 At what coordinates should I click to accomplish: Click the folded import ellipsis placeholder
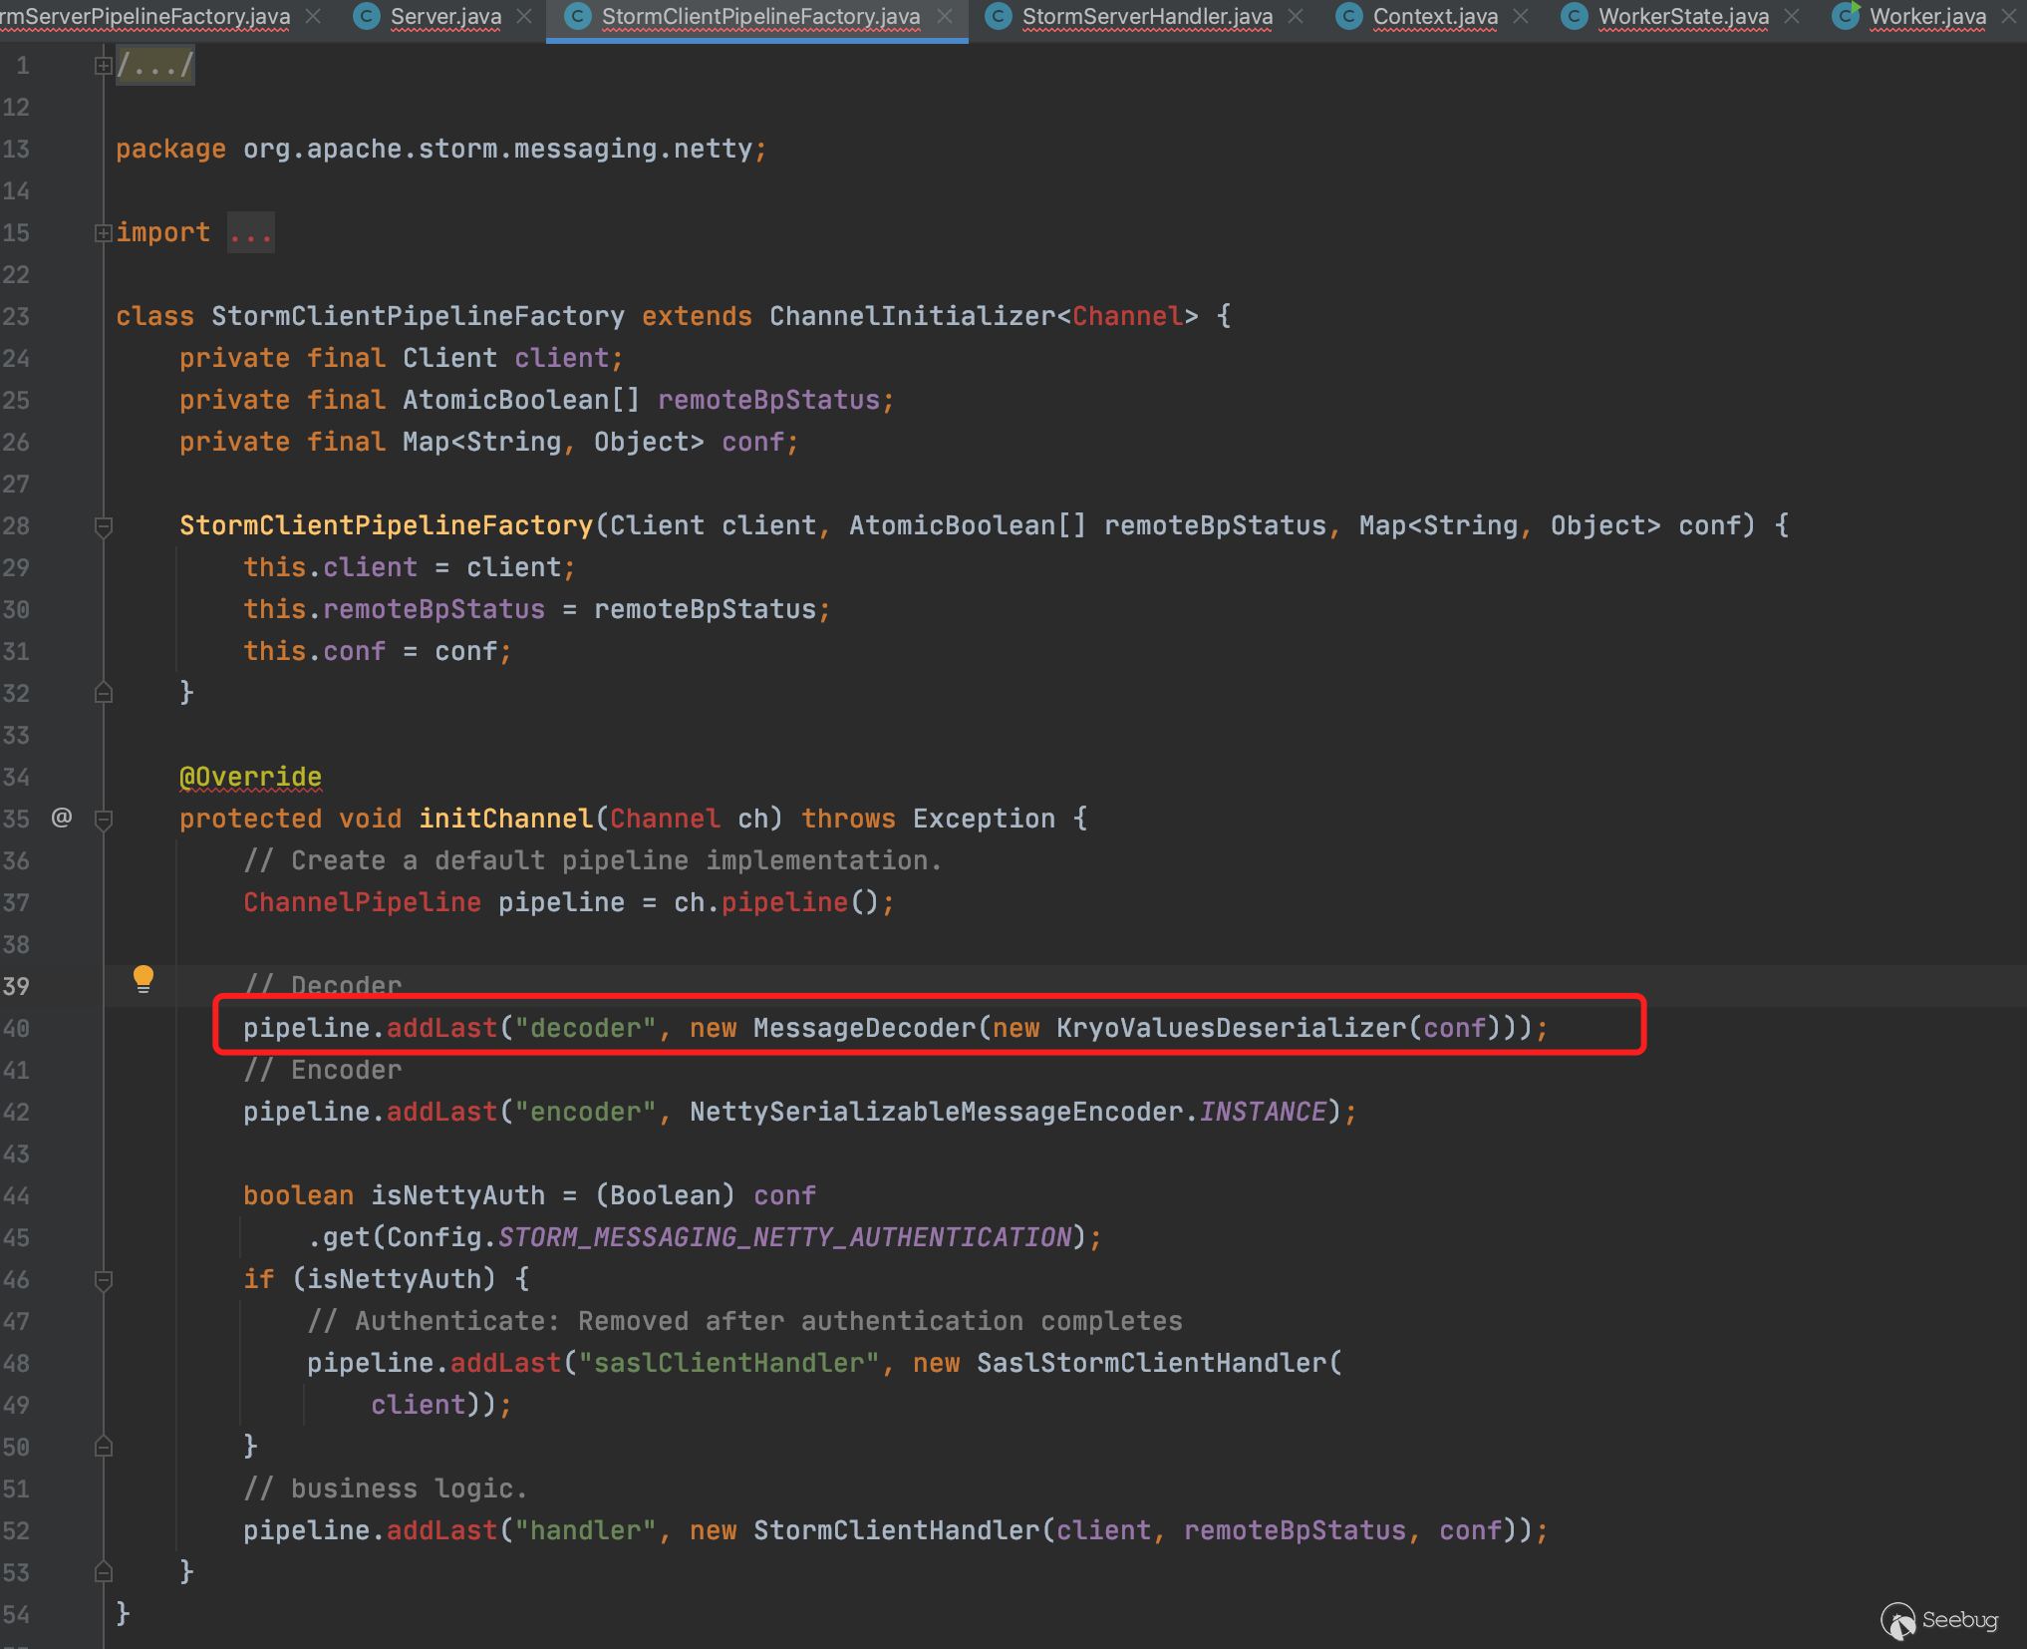(250, 233)
